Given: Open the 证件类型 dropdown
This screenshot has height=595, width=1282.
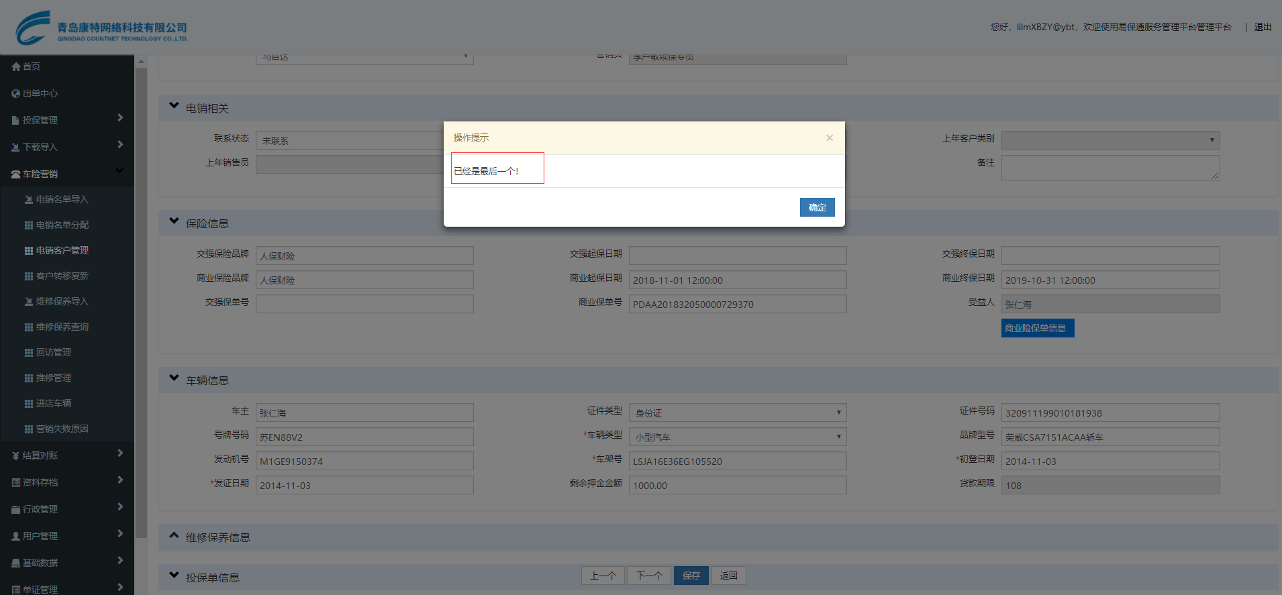Looking at the screenshot, I should pos(738,413).
